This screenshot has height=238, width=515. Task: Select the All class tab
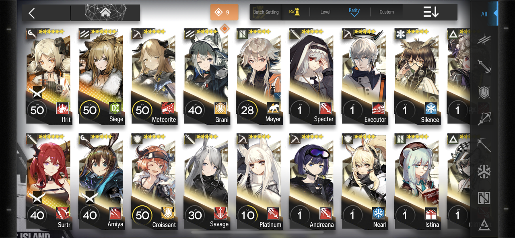click(x=484, y=14)
